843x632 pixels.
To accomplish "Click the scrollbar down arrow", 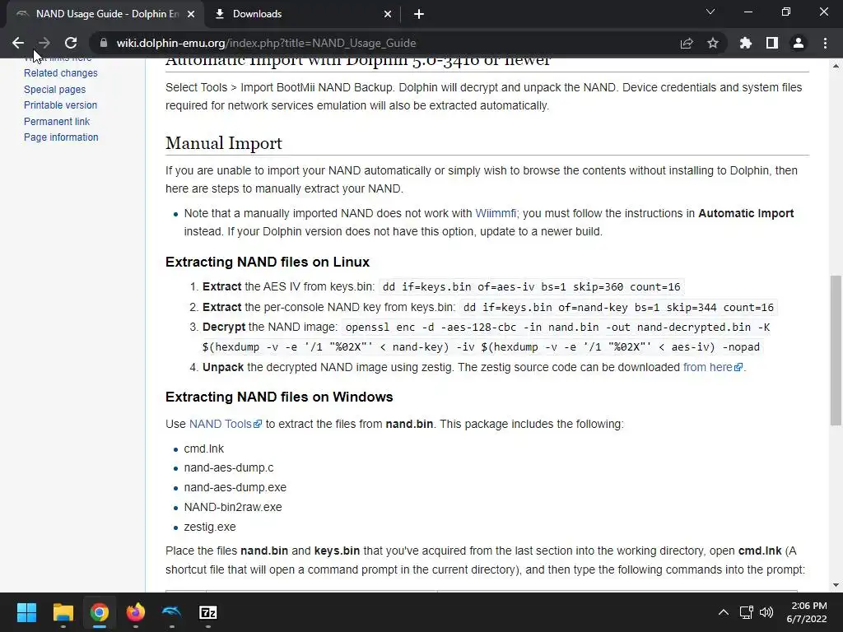I will [x=836, y=585].
